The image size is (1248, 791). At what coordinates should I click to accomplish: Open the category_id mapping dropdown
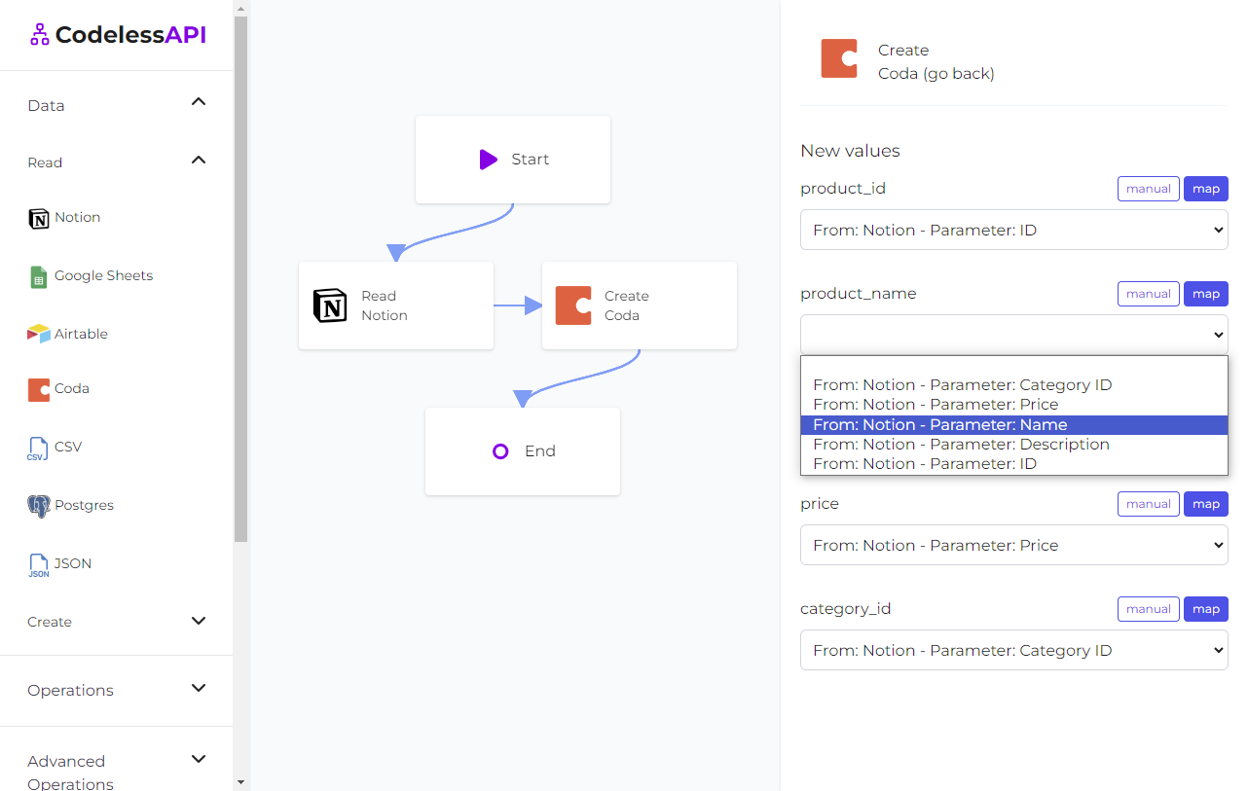1013,650
